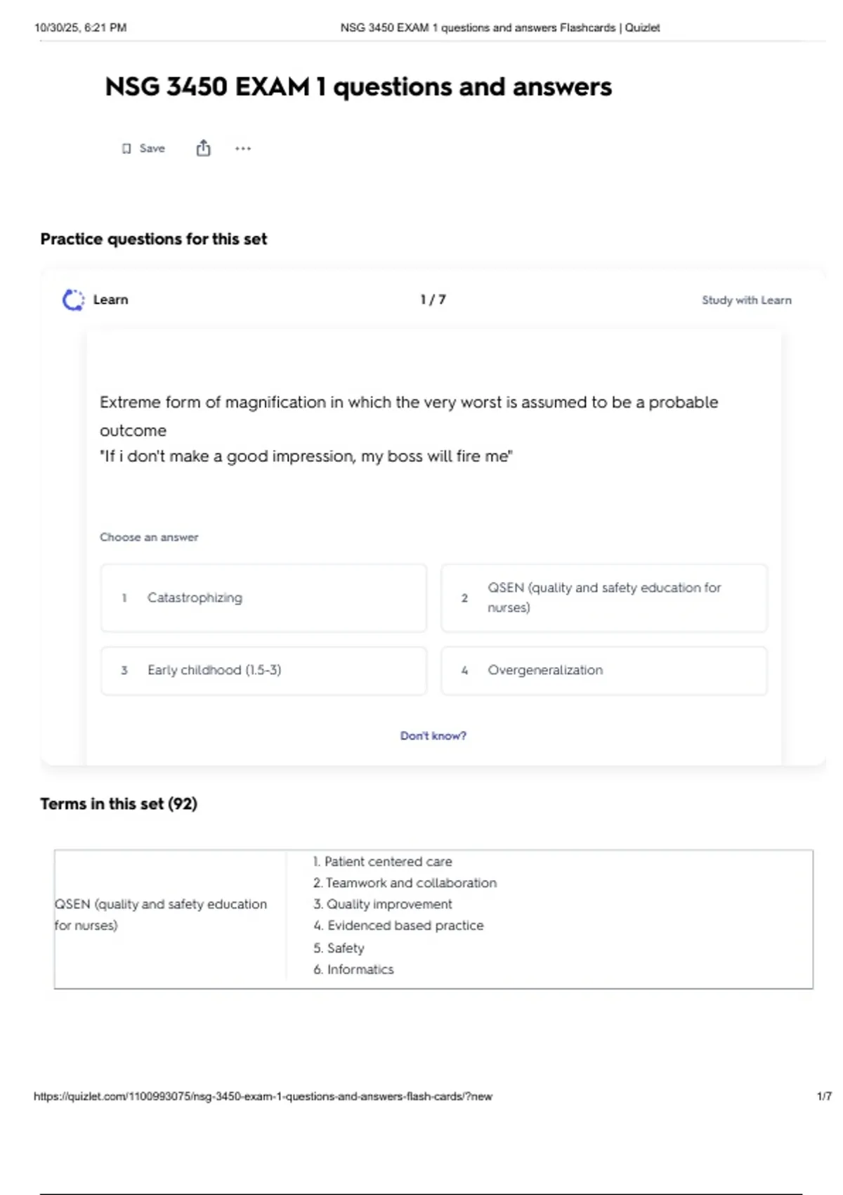843x1195 pixels.
Task: Click the Learn circular logo icon
Action: (73, 300)
